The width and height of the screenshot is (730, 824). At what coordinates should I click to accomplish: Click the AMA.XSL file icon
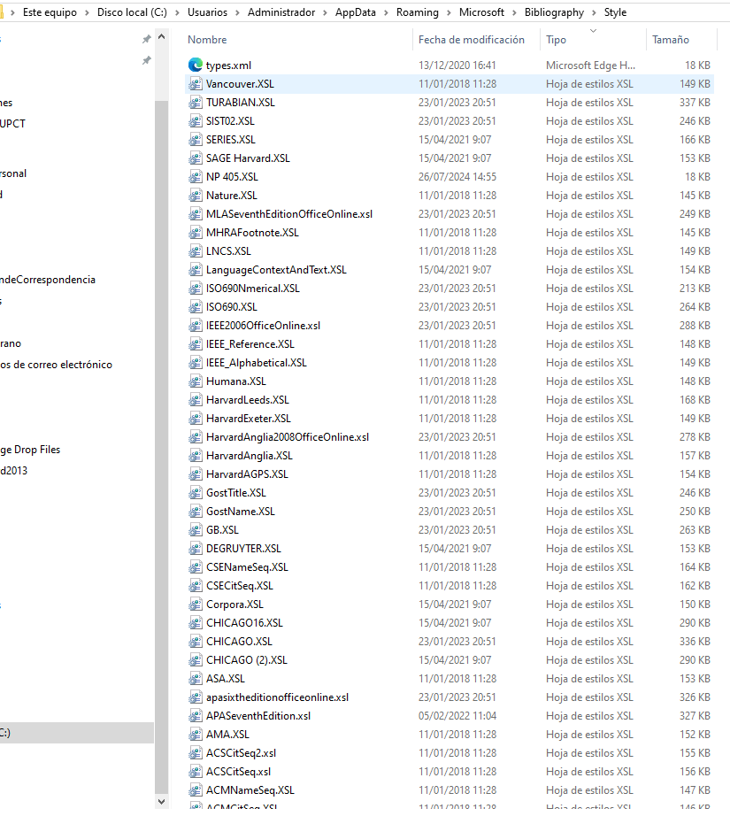196,735
